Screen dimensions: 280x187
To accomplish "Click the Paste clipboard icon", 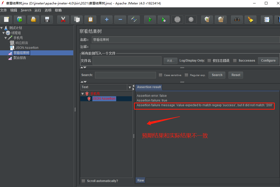I will [x=91, y=19].
